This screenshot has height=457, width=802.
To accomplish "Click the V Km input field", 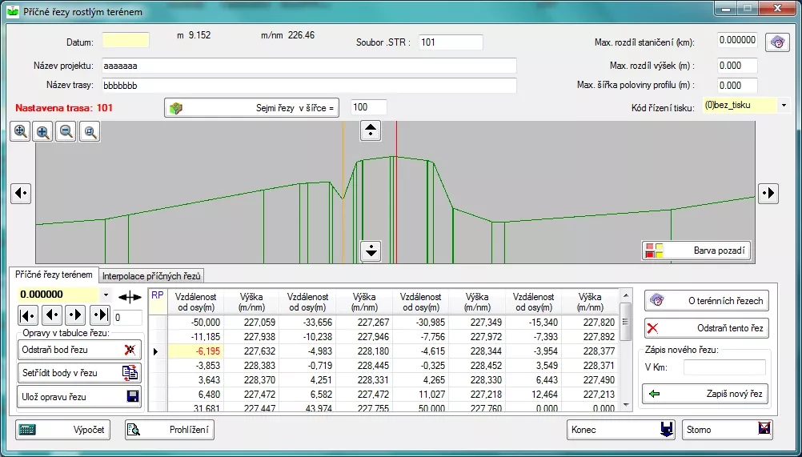I will click(x=724, y=367).
